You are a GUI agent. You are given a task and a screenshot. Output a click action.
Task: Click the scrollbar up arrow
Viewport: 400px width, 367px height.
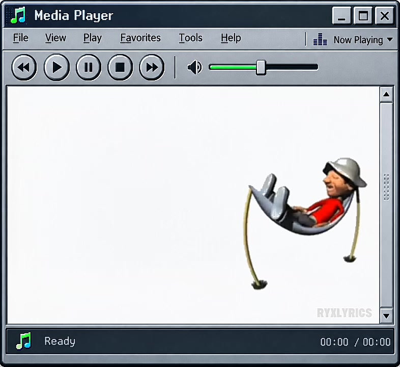[x=386, y=95]
